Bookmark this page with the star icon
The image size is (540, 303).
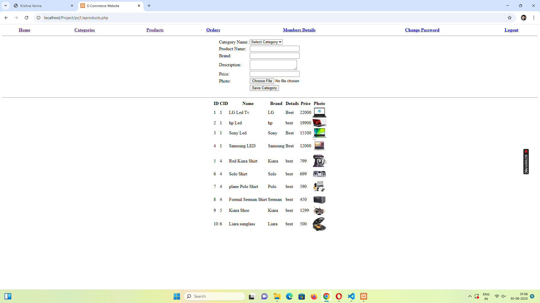pyautogui.click(x=510, y=18)
